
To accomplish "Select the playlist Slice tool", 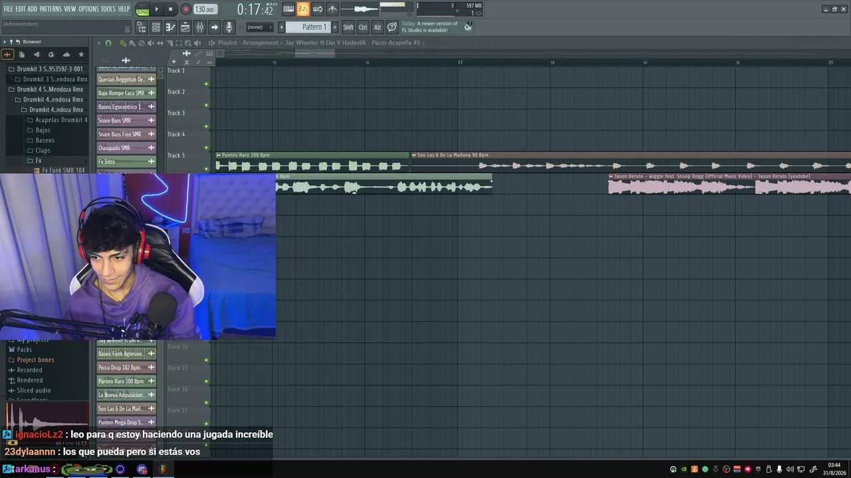I will coord(170,43).
